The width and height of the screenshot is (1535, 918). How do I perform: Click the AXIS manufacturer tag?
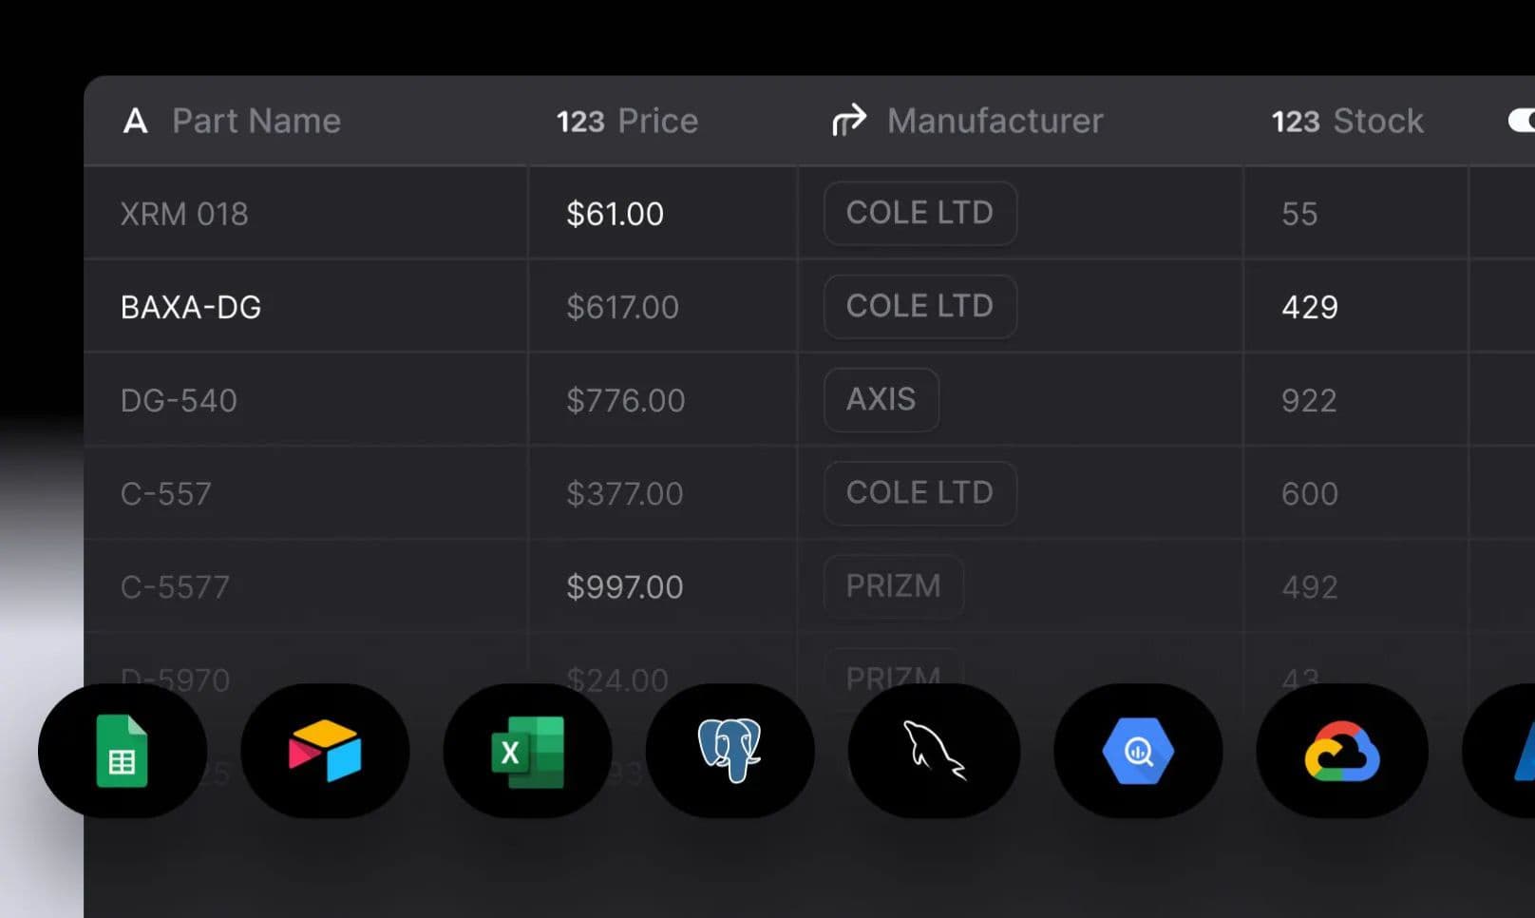click(881, 399)
